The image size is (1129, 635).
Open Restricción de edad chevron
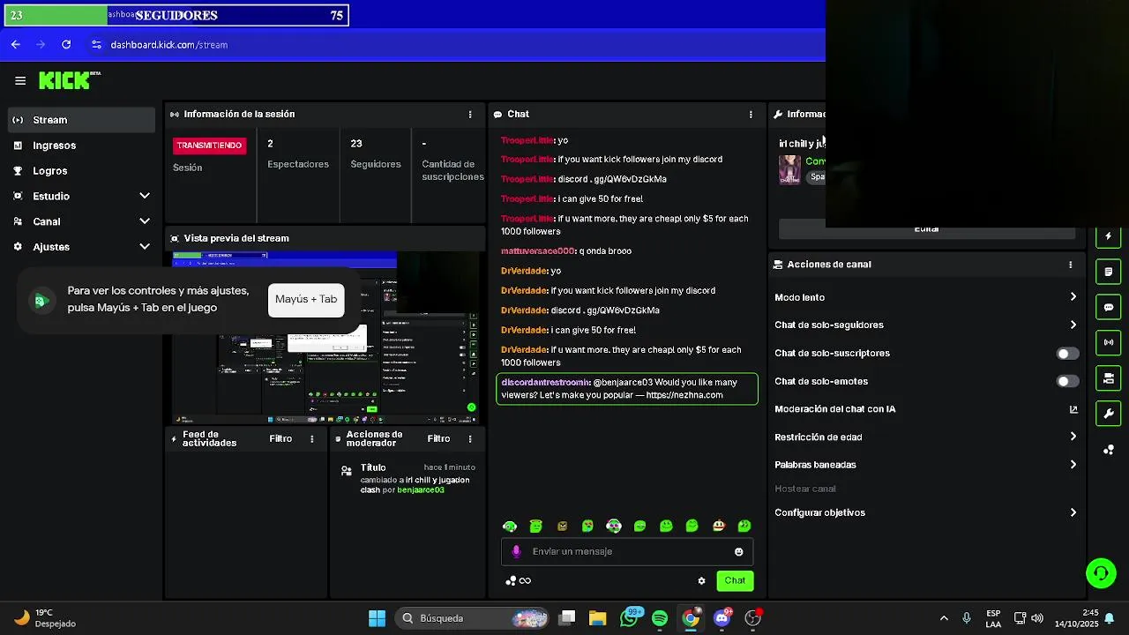[x=1073, y=437]
